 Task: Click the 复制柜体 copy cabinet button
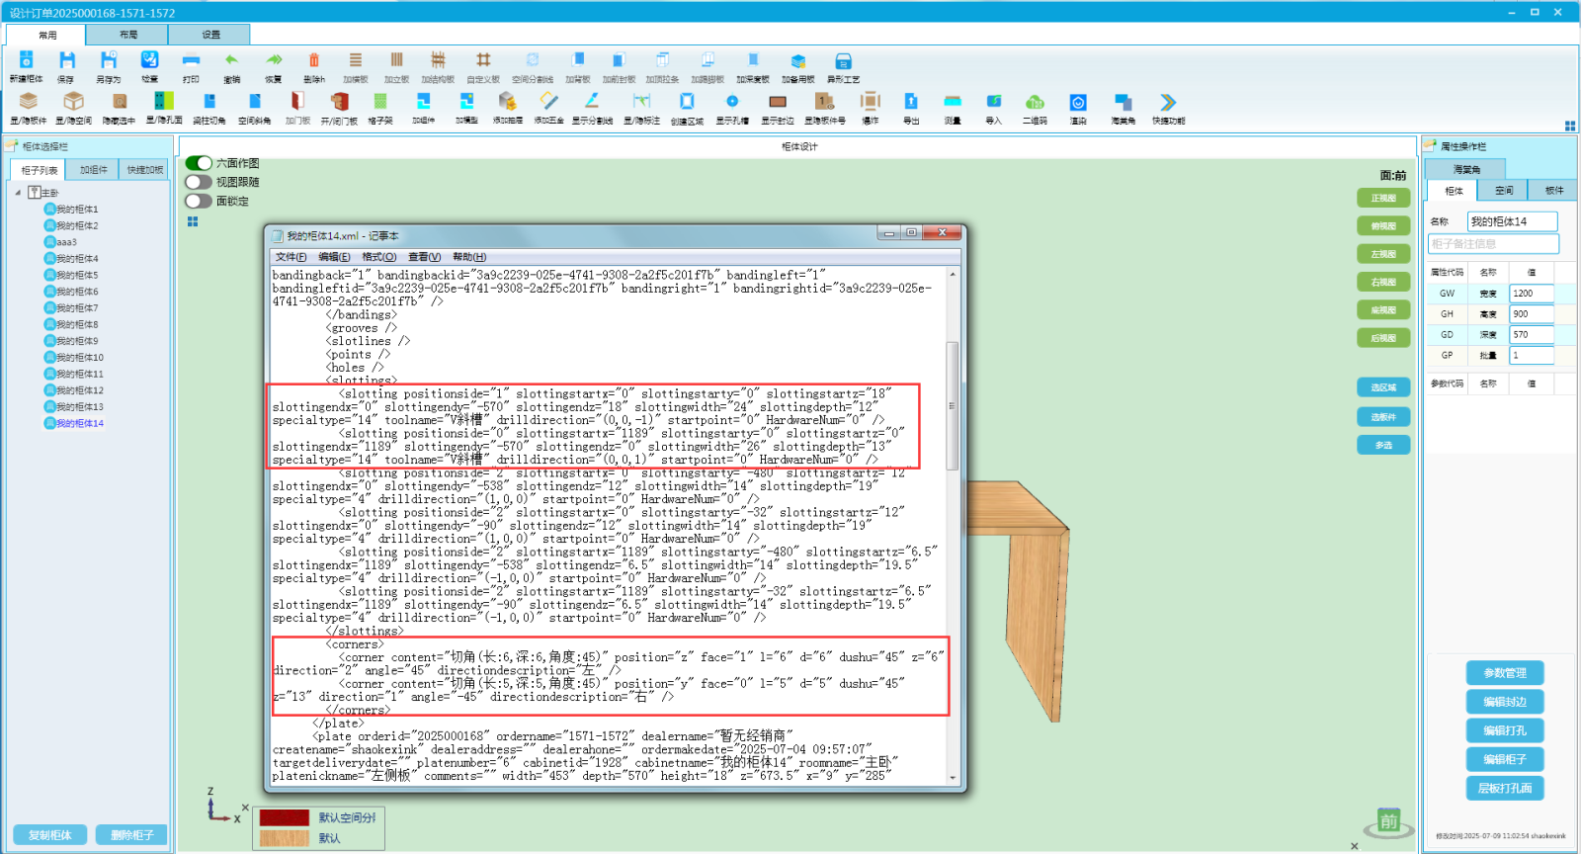(50, 835)
